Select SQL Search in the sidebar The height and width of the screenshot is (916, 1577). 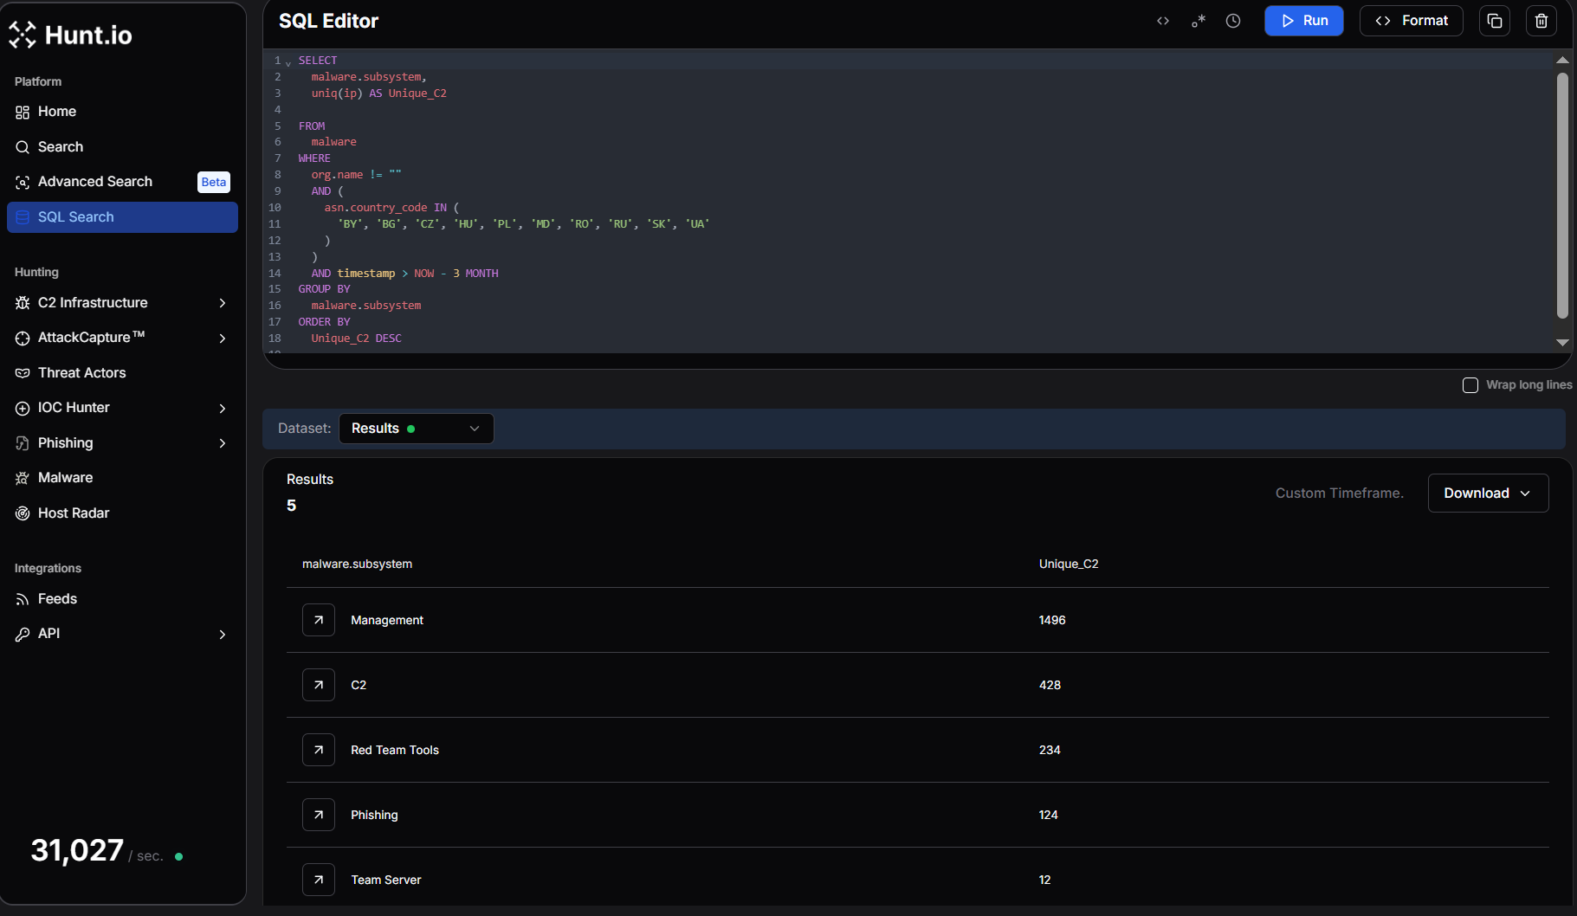point(122,217)
